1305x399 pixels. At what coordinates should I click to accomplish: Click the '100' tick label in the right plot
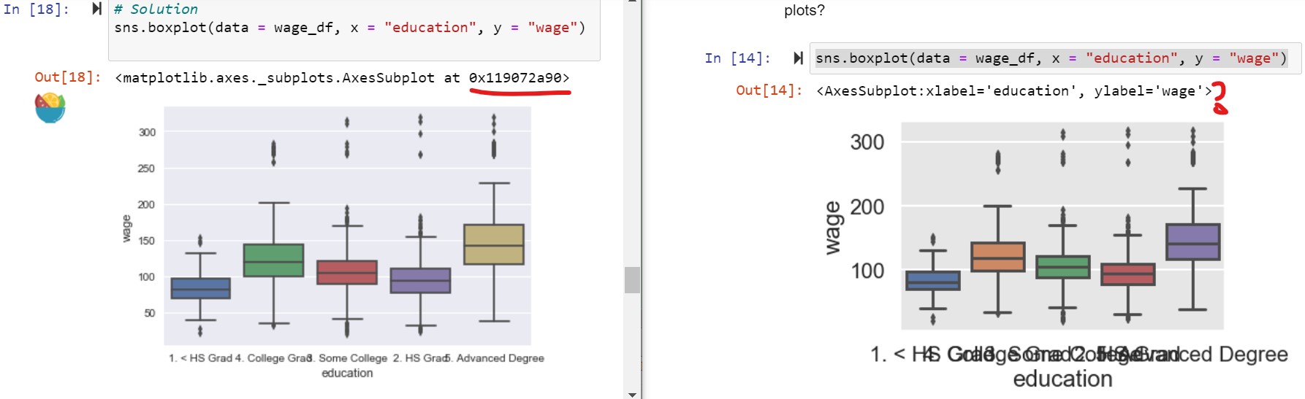[867, 271]
